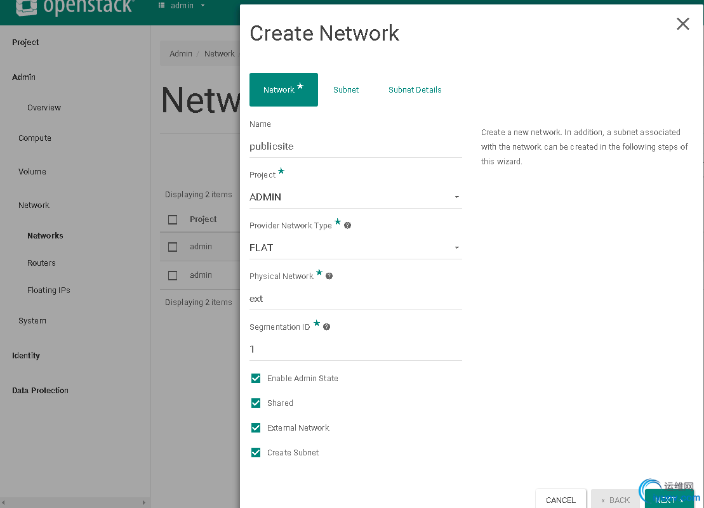Click the Admin breadcrumb link
704x508 pixels.
click(180, 54)
